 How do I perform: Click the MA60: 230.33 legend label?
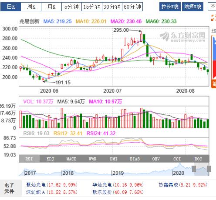(x=161, y=21)
